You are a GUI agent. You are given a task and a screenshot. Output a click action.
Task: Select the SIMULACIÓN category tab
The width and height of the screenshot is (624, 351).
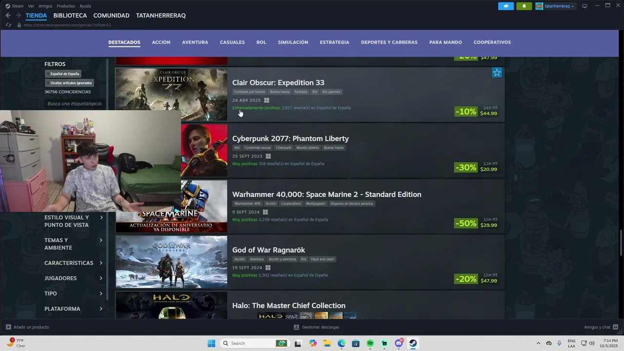293,42
